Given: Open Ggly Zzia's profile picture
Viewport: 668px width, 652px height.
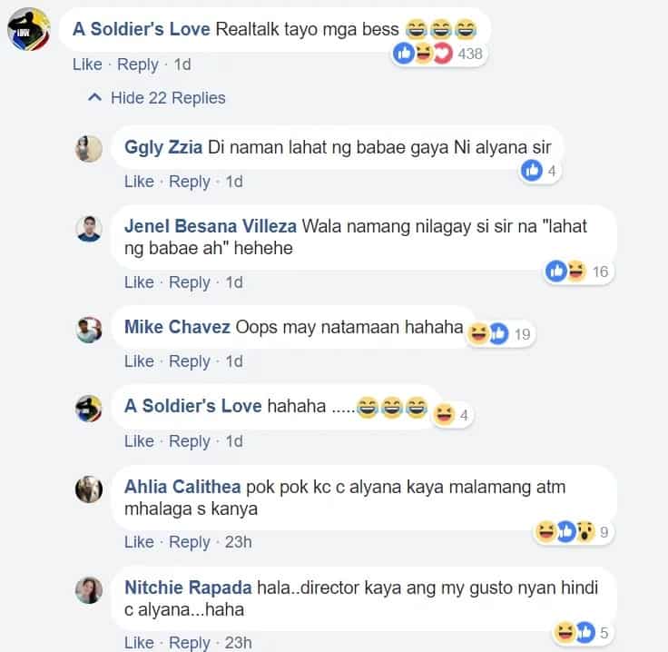Looking at the screenshot, I should [89, 149].
